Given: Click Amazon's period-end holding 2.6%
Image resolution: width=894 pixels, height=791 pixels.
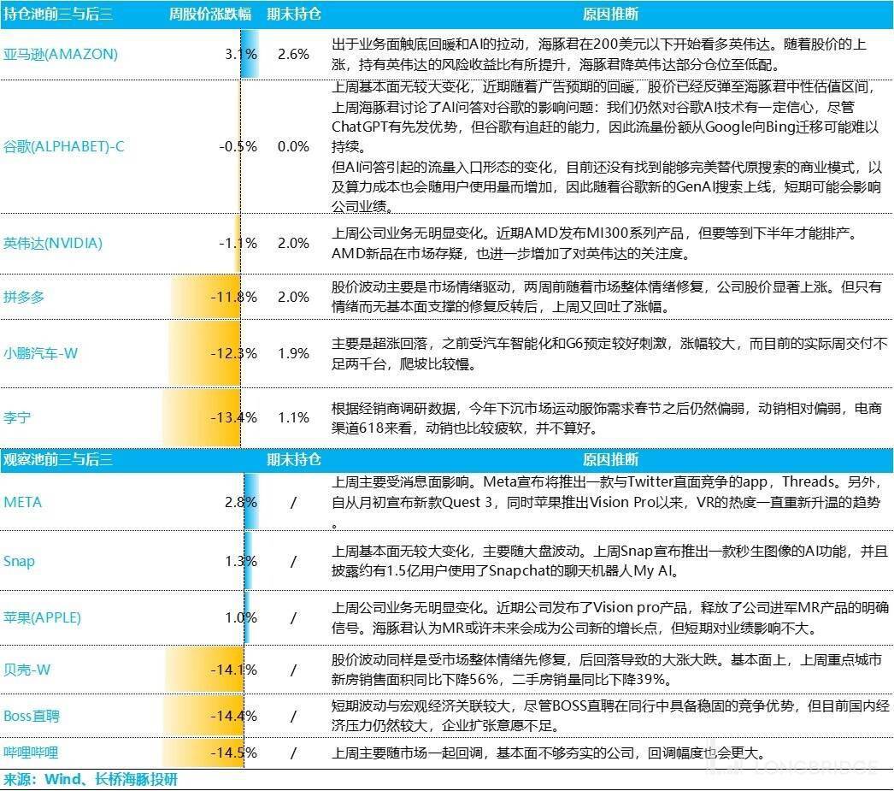Looking at the screenshot, I should pyautogui.click(x=294, y=54).
